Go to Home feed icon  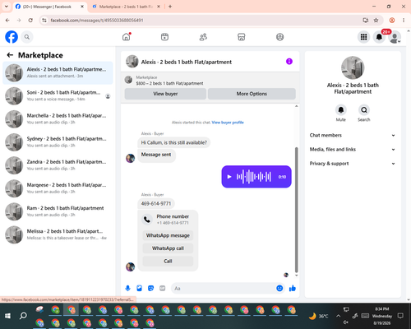pos(127,37)
